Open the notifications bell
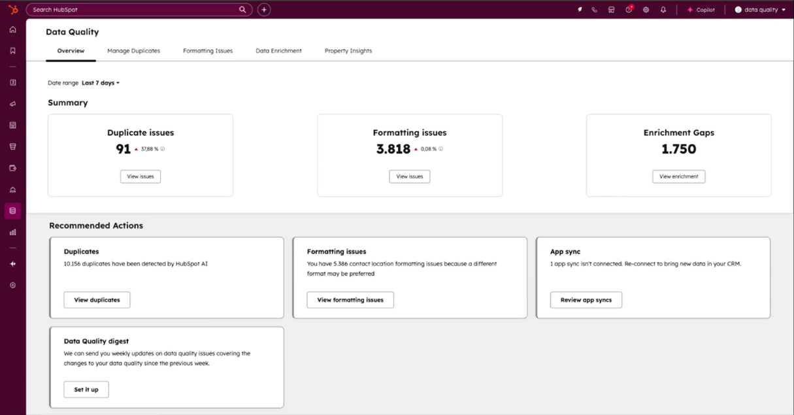This screenshot has width=794, height=415. 663,10
